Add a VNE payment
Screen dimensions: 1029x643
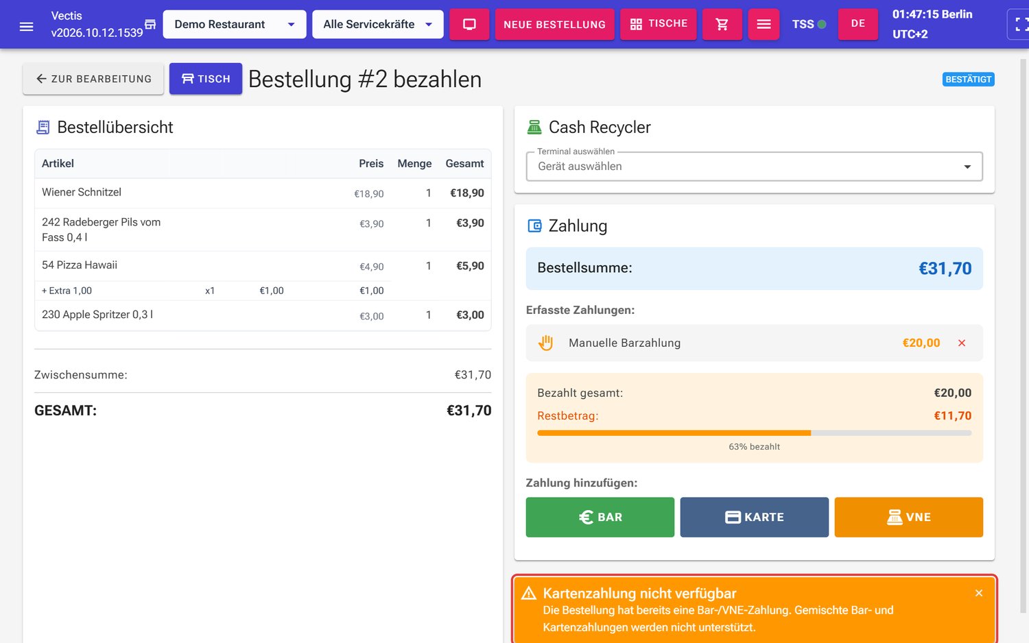909,517
